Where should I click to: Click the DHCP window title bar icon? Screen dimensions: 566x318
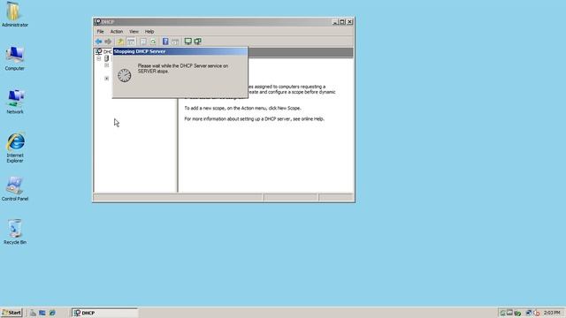tap(98, 21)
